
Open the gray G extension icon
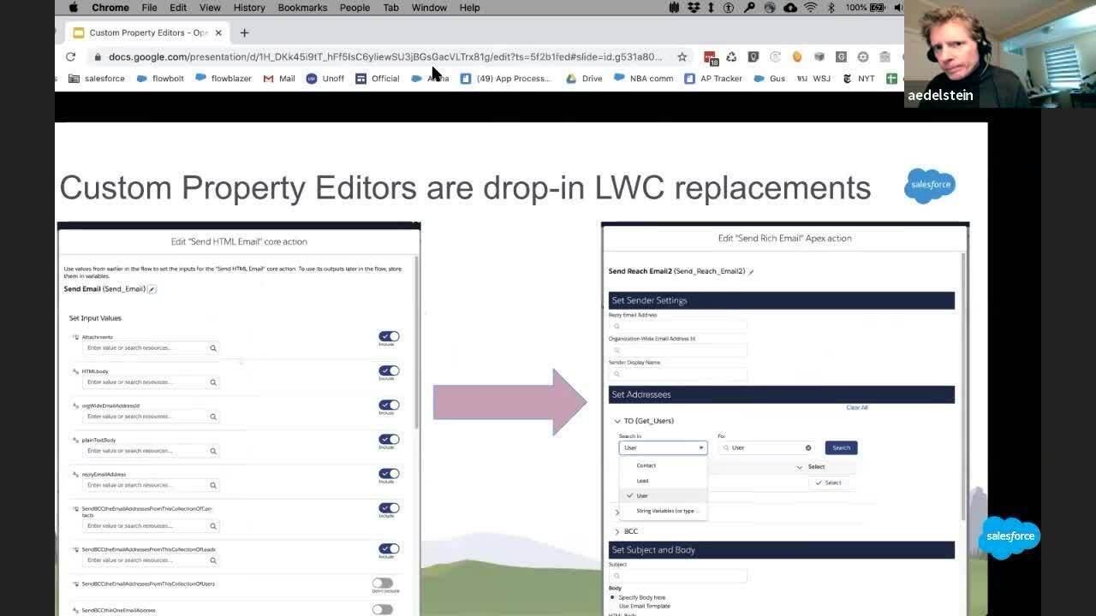(x=841, y=56)
